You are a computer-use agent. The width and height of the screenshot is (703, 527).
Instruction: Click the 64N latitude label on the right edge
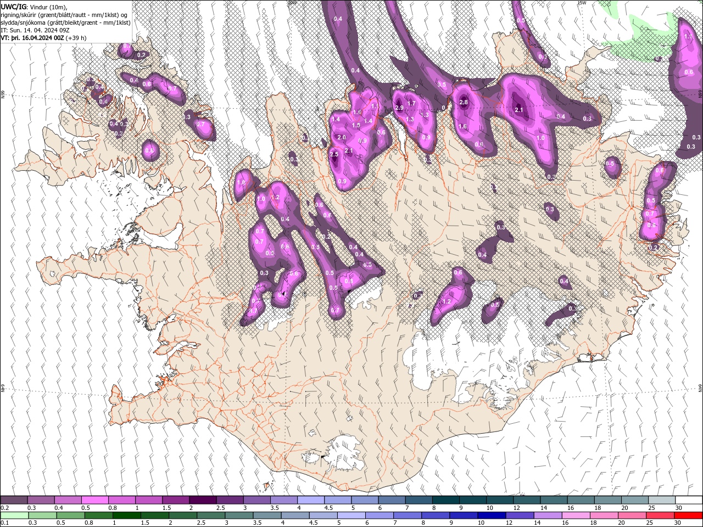coord(700,388)
